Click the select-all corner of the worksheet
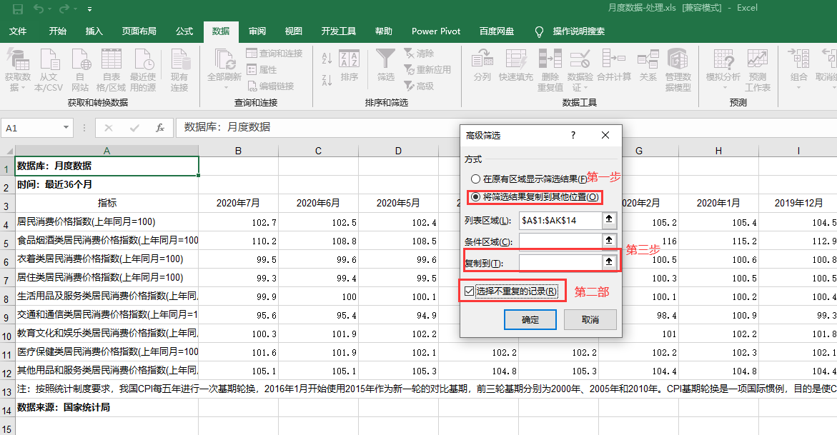 click(7, 151)
